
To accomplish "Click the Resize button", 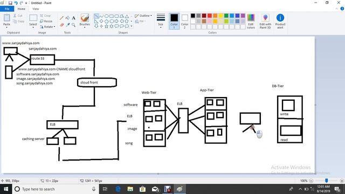I will [46, 22].
